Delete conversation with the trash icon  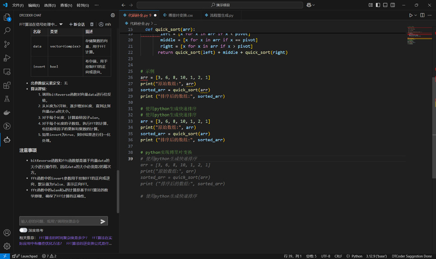pos(92,24)
